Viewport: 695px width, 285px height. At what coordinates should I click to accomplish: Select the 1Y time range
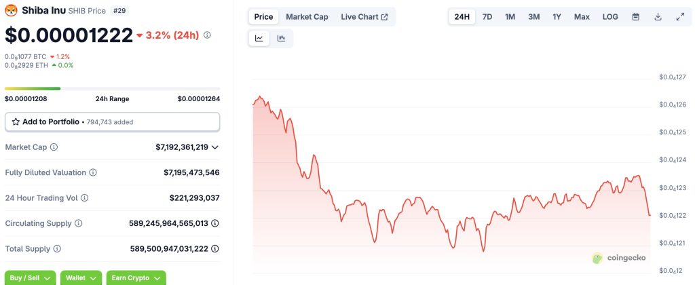coord(557,17)
